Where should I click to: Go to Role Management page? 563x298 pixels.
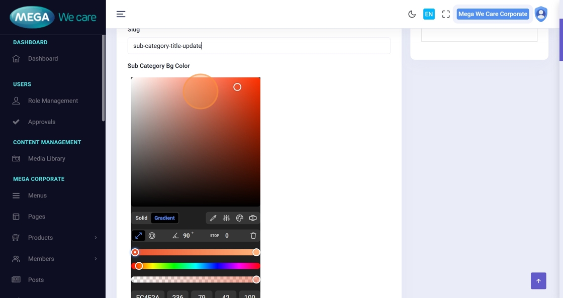pos(53,101)
